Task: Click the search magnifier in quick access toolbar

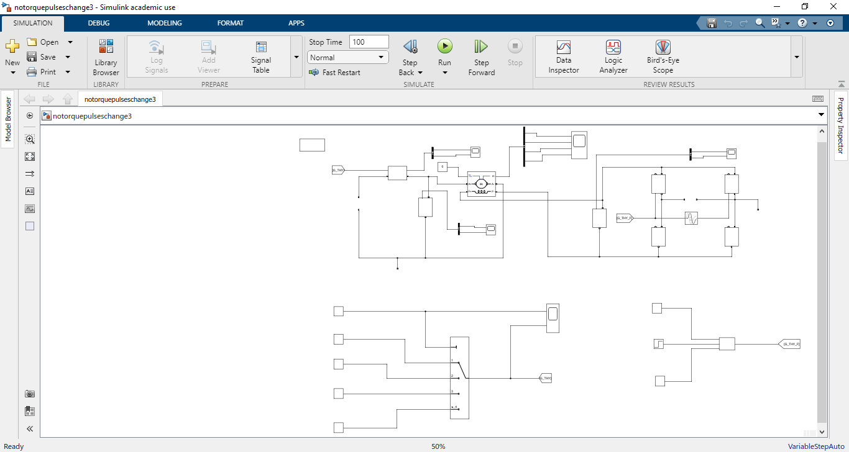Action: tap(760, 23)
